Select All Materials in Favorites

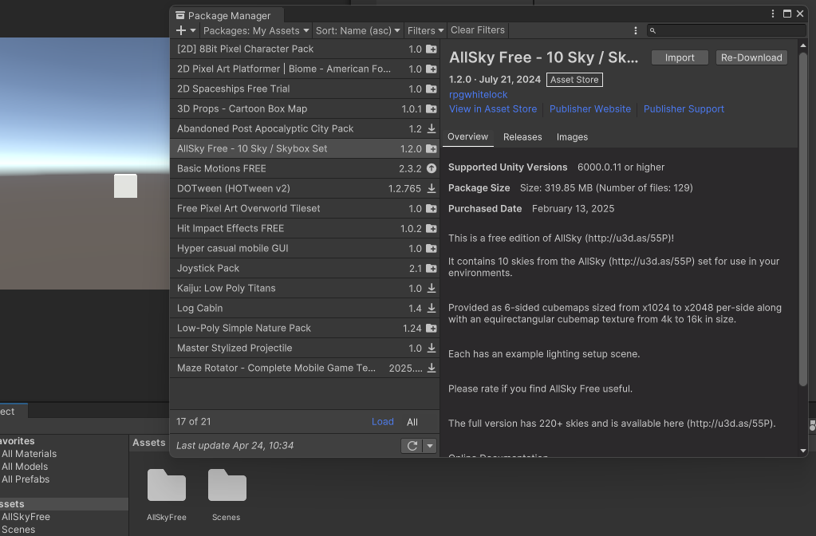[30, 454]
